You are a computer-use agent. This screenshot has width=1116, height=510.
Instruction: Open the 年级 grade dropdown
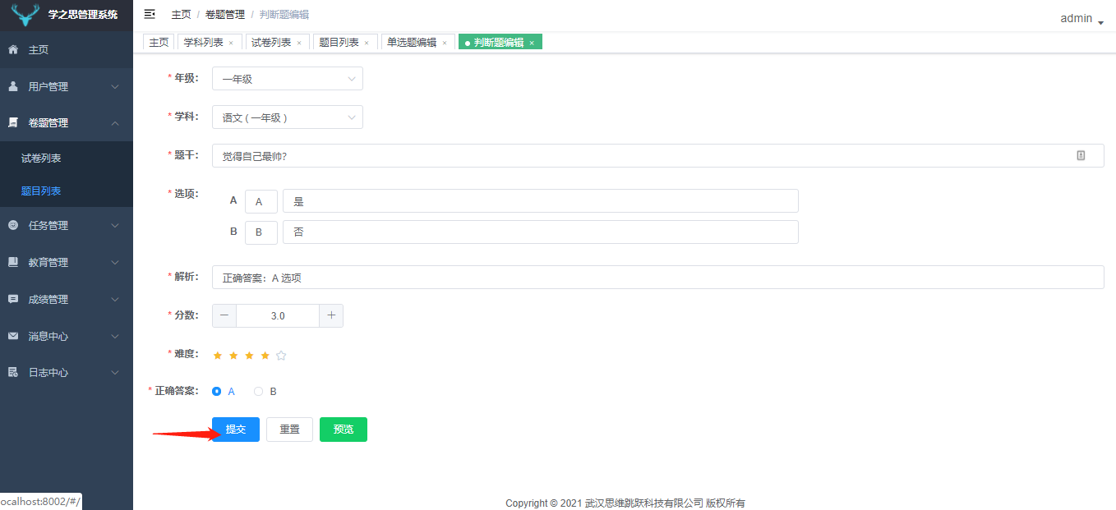point(287,78)
